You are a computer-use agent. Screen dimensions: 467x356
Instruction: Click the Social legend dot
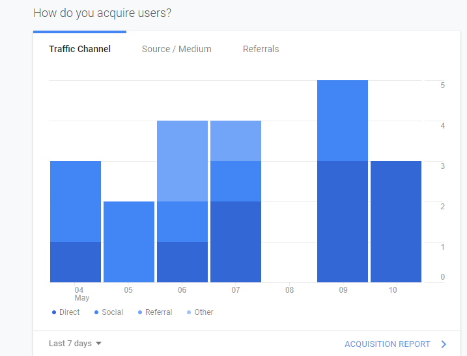click(96, 312)
